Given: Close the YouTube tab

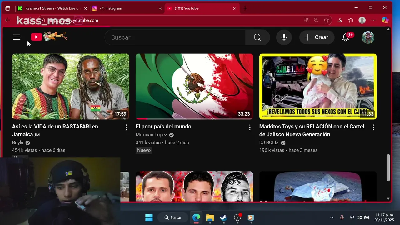Looking at the screenshot, I should pyautogui.click(x=235, y=8).
